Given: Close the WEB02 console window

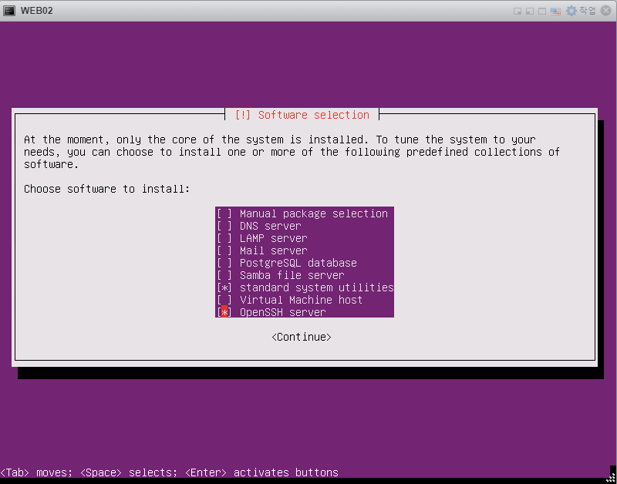Looking at the screenshot, I should 605,11.
